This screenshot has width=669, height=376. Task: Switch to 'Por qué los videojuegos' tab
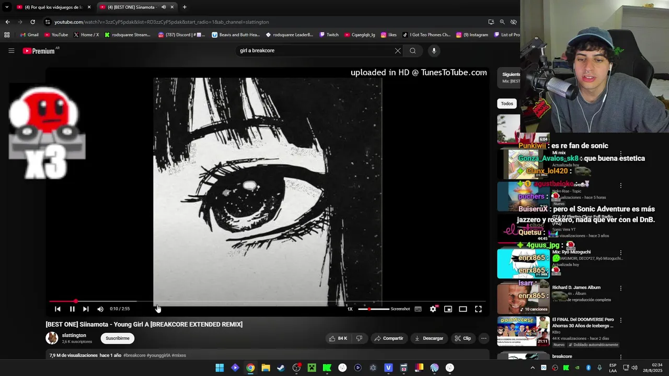point(54,7)
